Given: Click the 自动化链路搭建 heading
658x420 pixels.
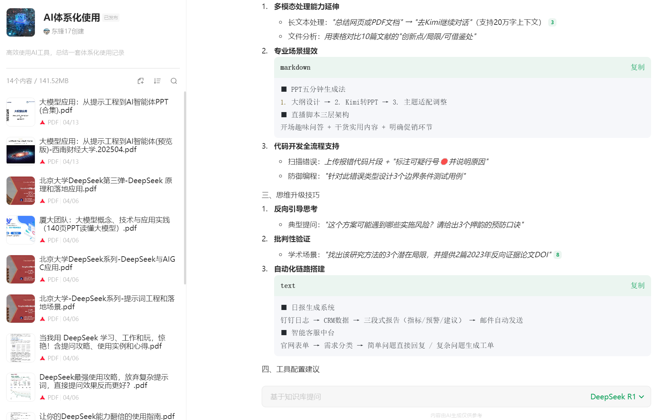Looking at the screenshot, I should click(299, 269).
